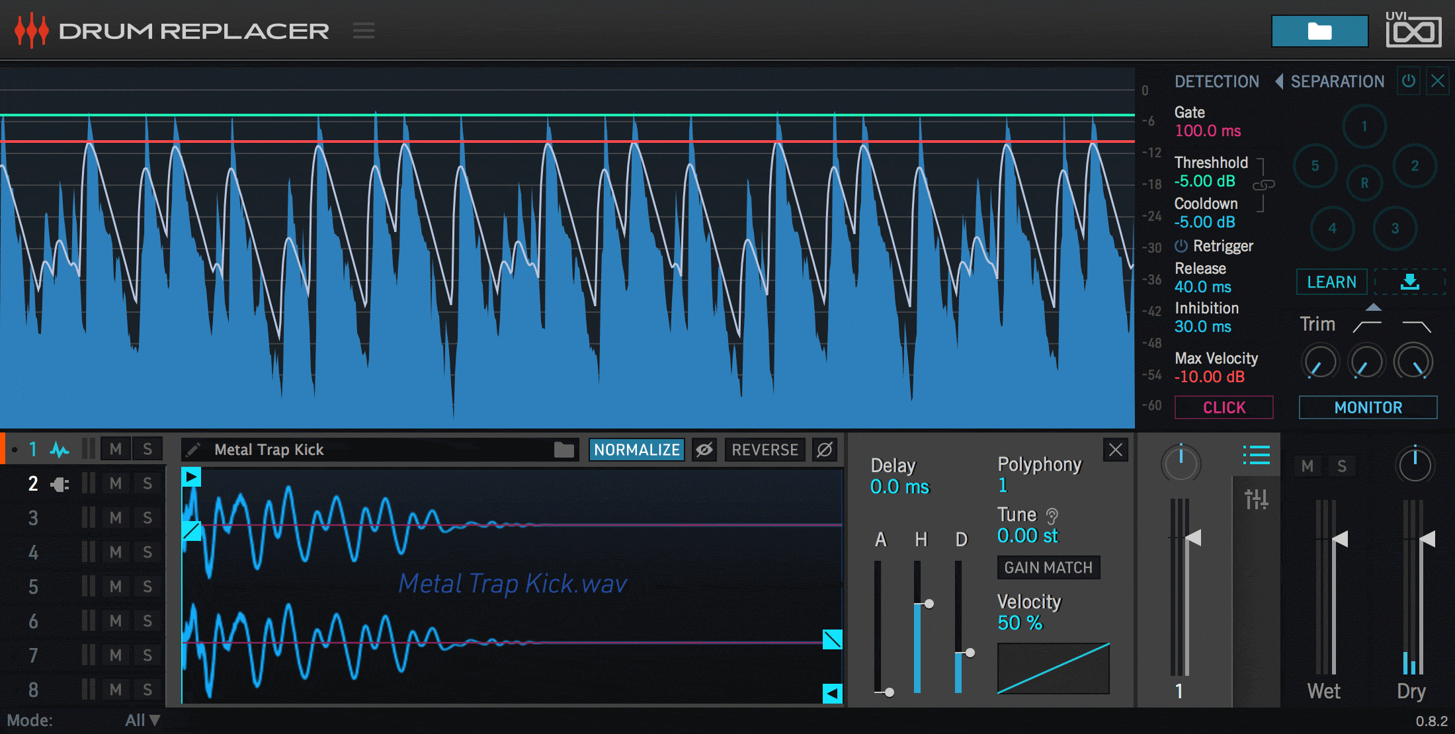Screen dimensions: 1455x734
Task: Click the Max Velocity value -10.00 dB
Action: click(1210, 377)
